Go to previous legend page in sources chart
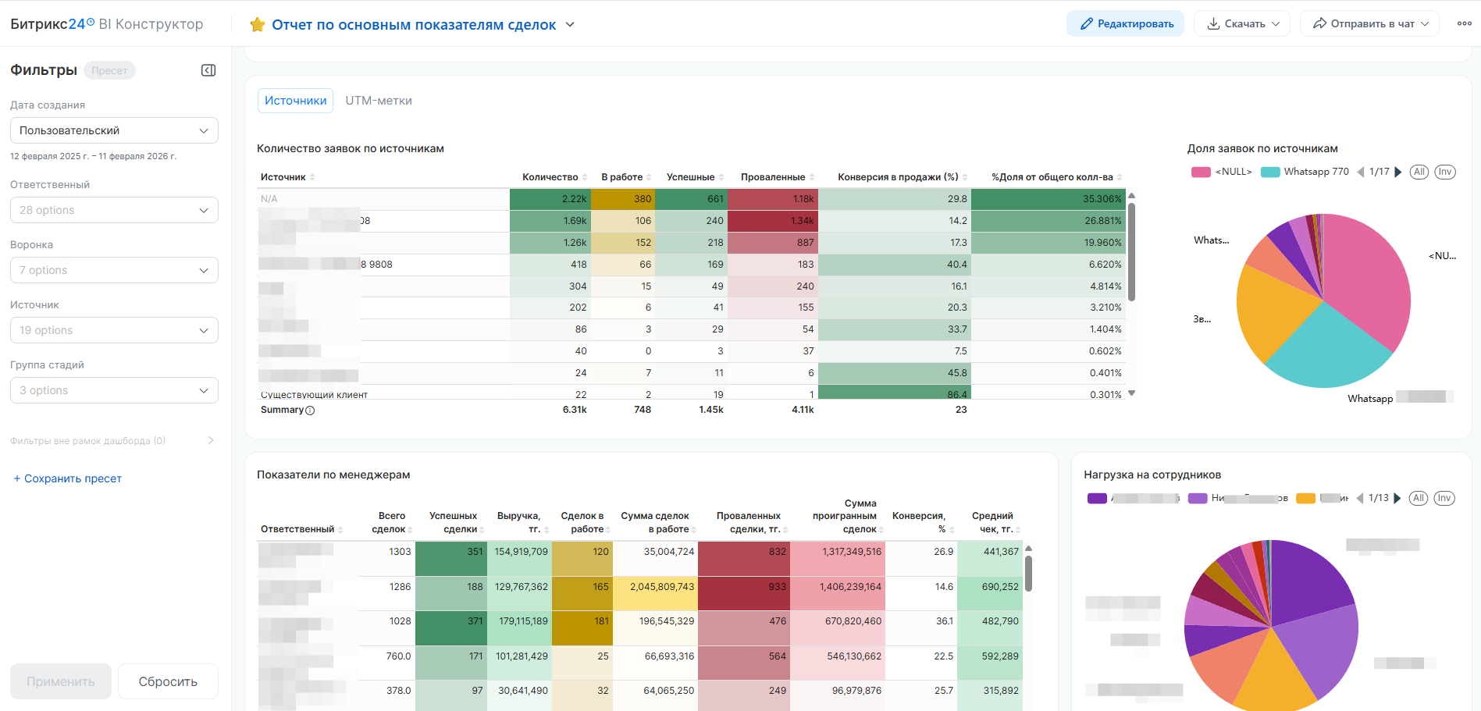Image resolution: width=1481 pixels, height=711 pixels. [1361, 172]
